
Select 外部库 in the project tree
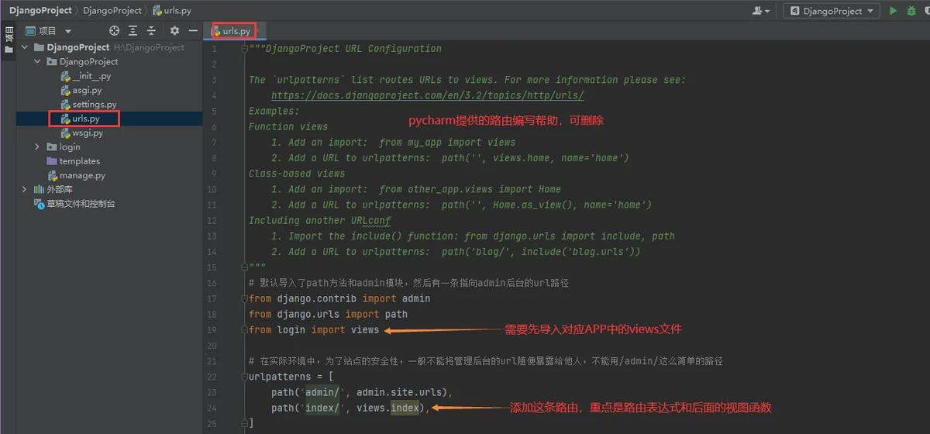[x=59, y=189]
